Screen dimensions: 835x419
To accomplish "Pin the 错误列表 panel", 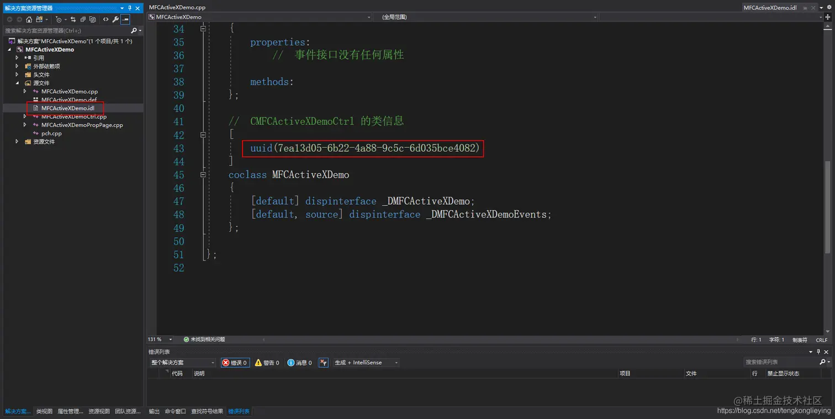I will pyautogui.click(x=818, y=352).
